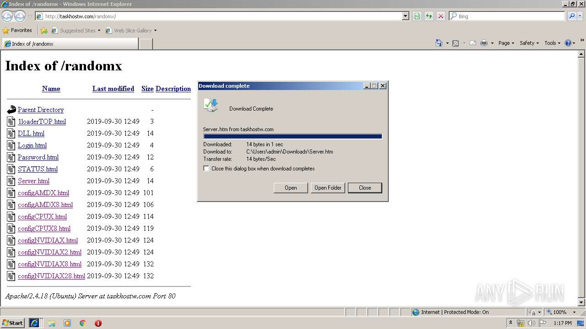This screenshot has height=329, width=586.
Task: Click the browser Back arrow button
Action: (7, 16)
